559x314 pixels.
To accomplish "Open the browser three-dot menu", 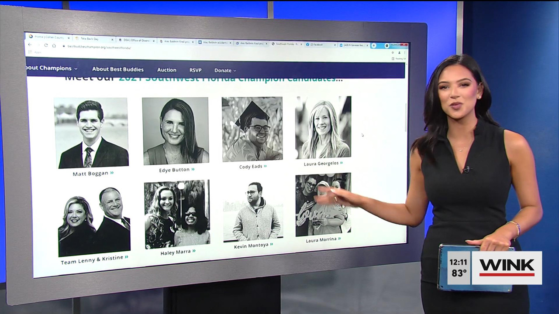I will pyautogui.click(x=404, y=52).
